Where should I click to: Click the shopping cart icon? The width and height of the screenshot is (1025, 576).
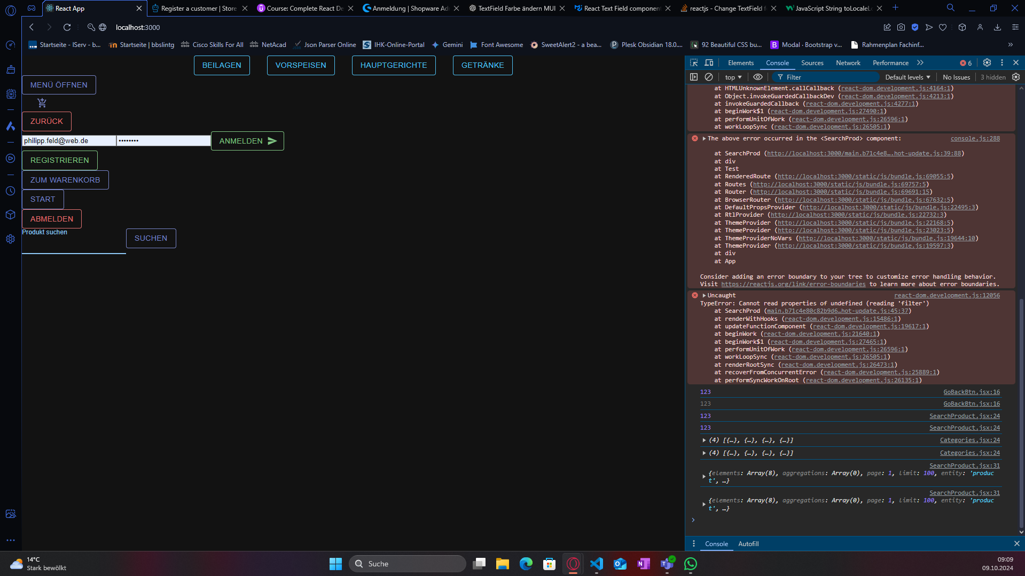click(x=42, y=103)
